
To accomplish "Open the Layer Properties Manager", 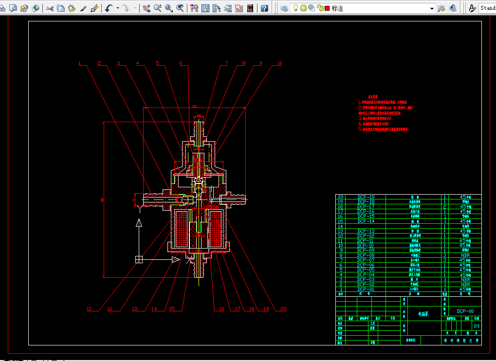I will pos(284,8).
